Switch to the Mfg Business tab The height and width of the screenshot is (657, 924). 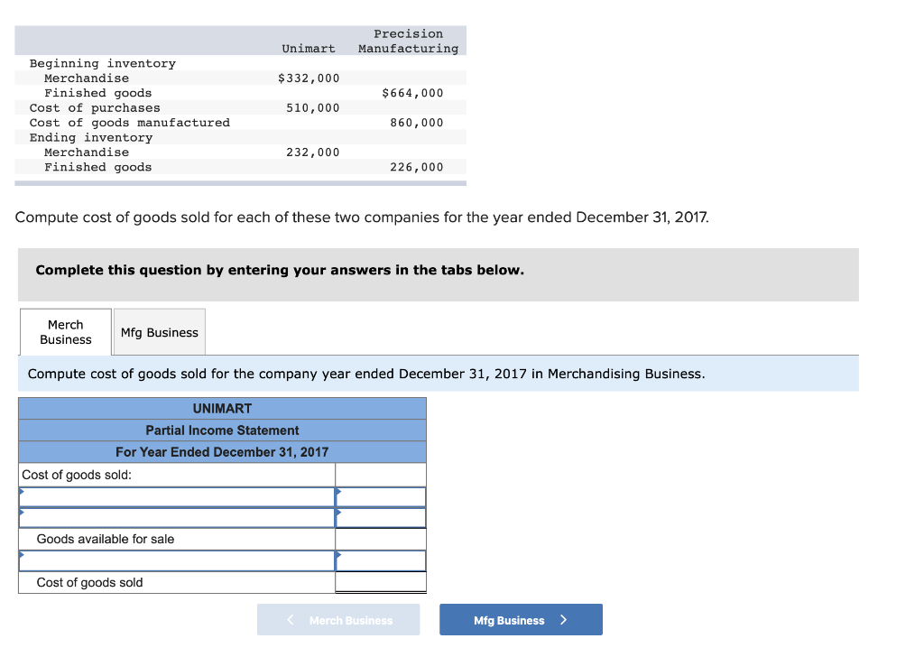click(x=159, y=332)
